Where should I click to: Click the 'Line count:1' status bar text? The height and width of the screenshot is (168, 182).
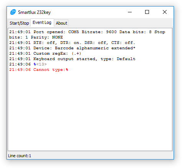pyautogui.click(x=20, y=156)
